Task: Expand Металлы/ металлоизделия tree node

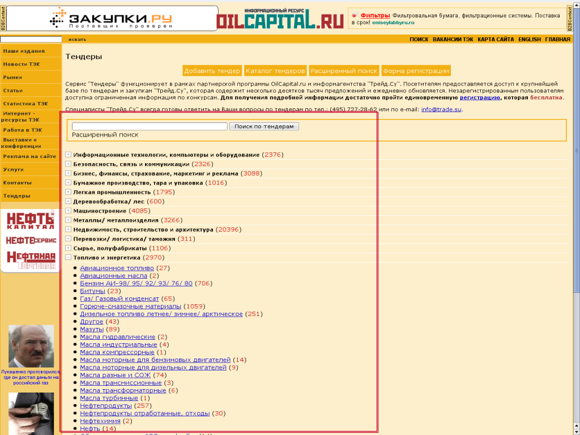Action: pyautogui.click(x=69, y=220)
